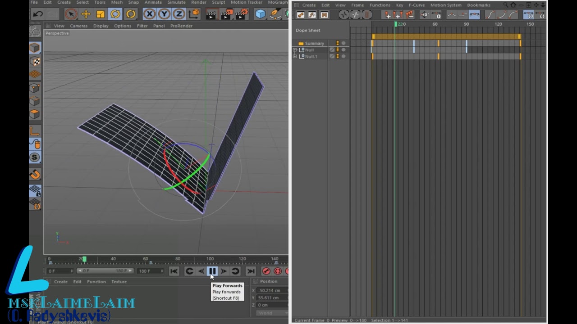This screenshot has height=324, width=577.
Task: Expand the Null track in Dope Sheet
Action: 295,50
